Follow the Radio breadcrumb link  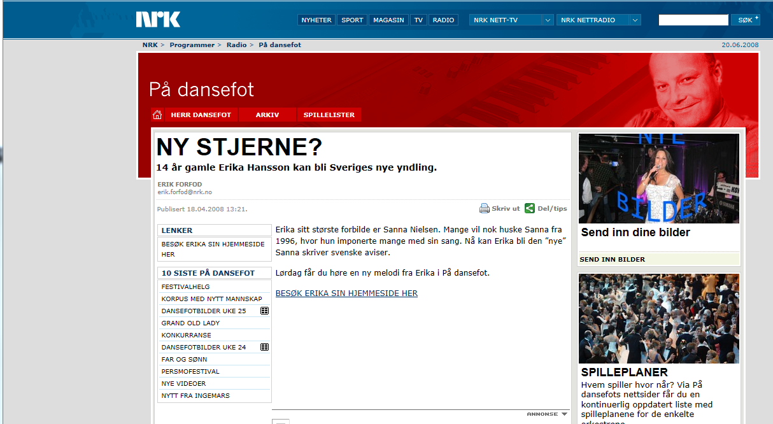[x=237, y=45]
